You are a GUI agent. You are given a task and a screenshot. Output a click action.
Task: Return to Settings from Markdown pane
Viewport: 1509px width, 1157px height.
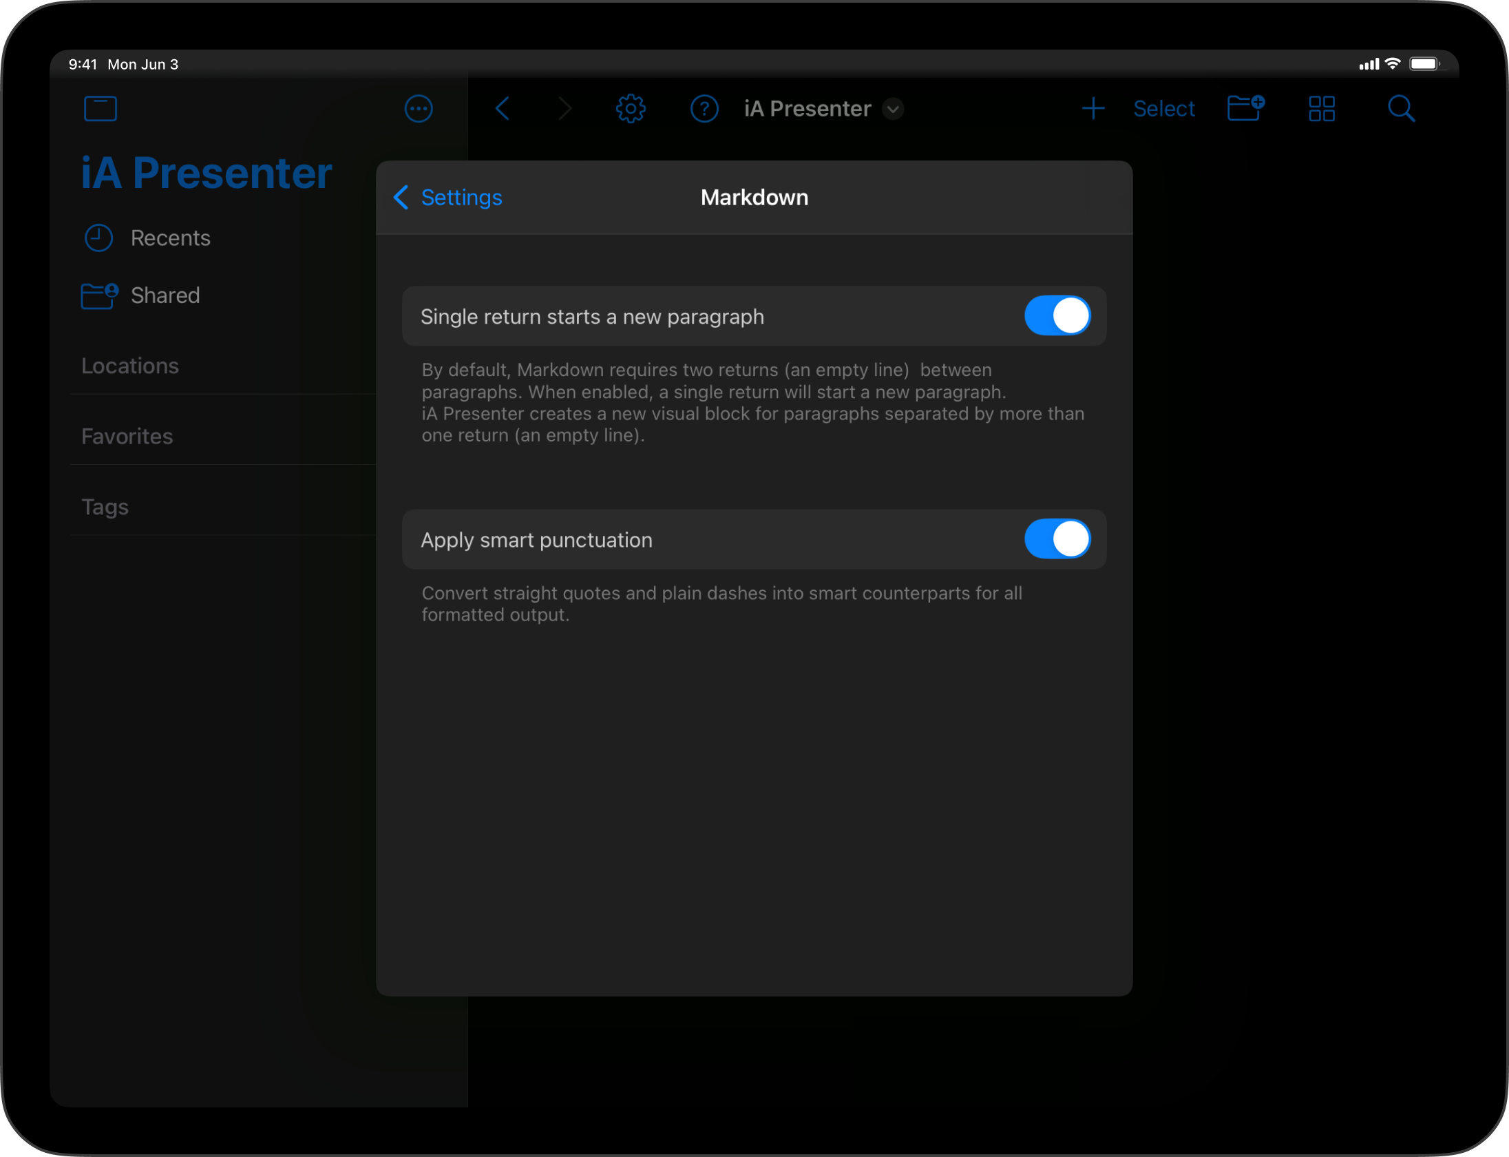(448, 198)
